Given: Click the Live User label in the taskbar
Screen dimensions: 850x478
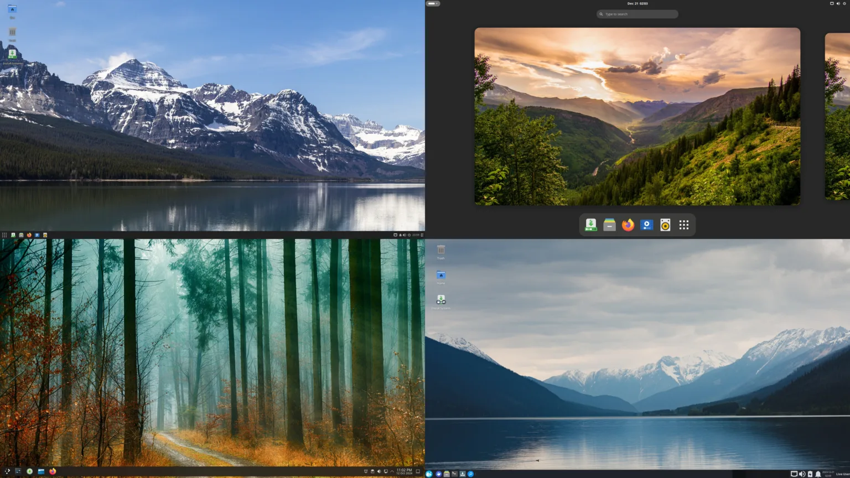Looking at the screenshot, I should coord(842,474).
